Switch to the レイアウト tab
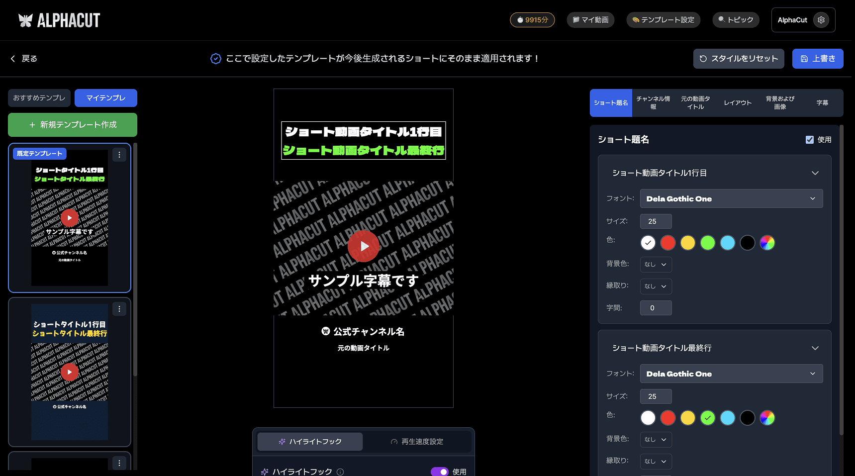Image resolution: width=855 pixels, height=476 pixels. coord(737,103)
